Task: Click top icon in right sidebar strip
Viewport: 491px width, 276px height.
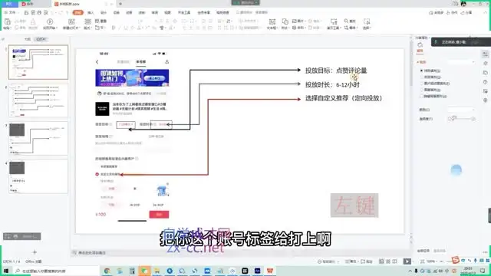Action: 486,54
